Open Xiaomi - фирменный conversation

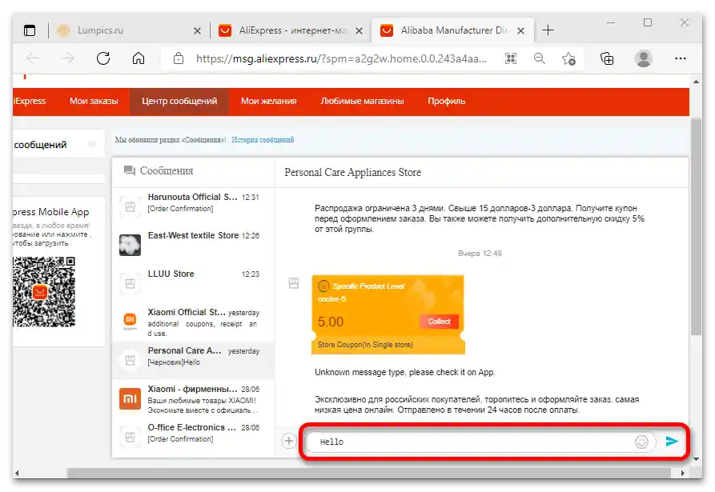193,399
